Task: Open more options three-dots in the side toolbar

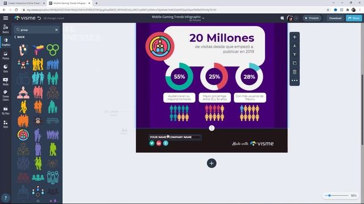Action: (x=295, y=80)
